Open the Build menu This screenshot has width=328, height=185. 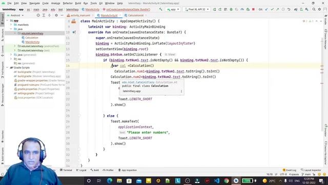(78, 4)
